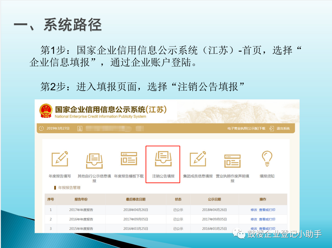The height and width of the screenshot is (248, 332).
Task: Click the 年度报告模板下载 icon
Action: [x=129, y=158]
